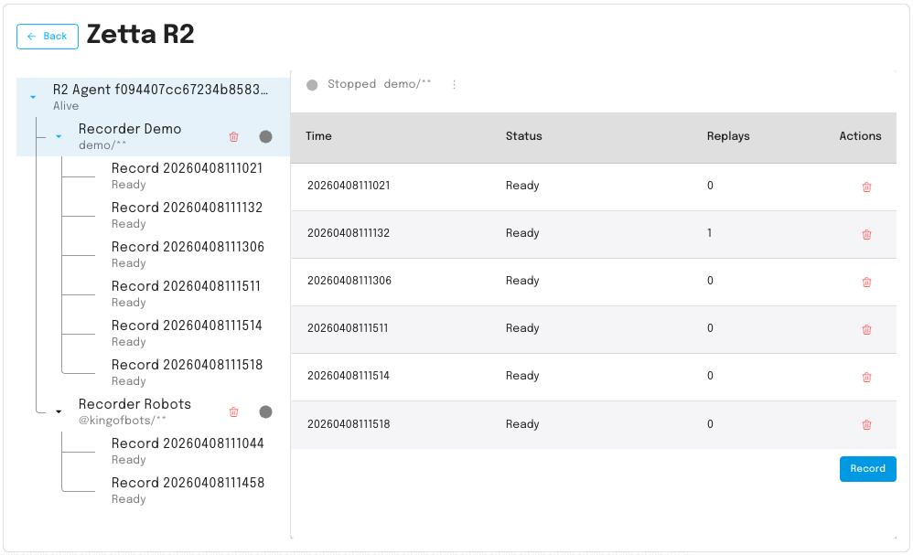Delete the Recorder Demo recorder via trash icon
913x555 pixels.
[x=233, y=137]
